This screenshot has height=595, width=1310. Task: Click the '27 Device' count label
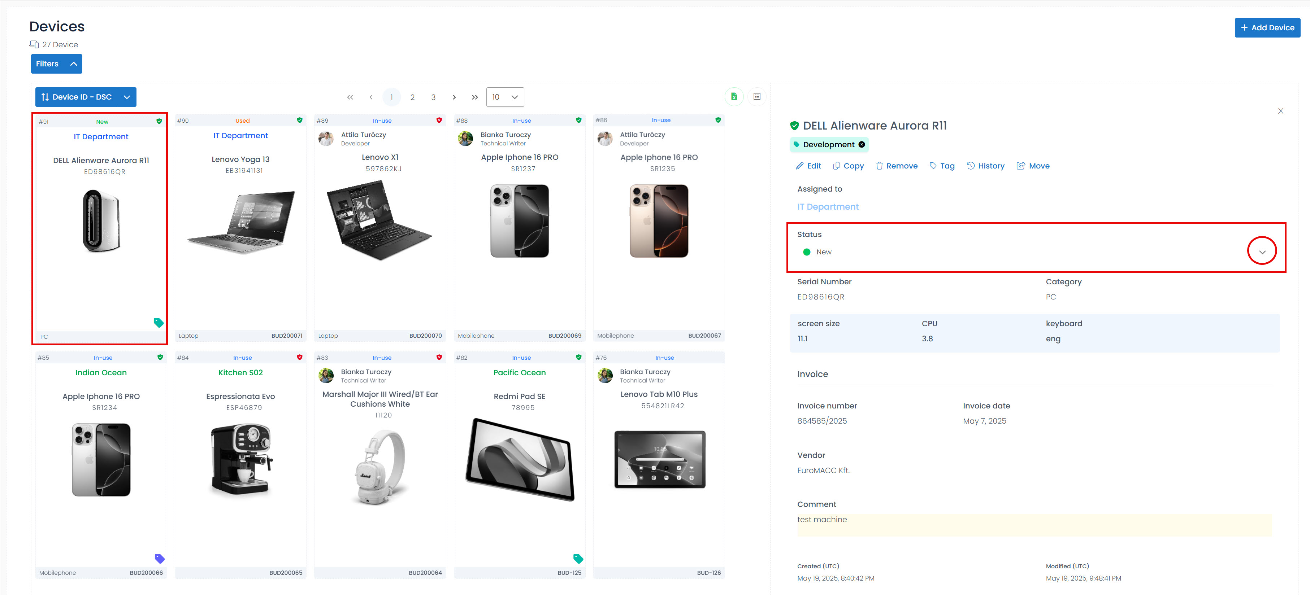coord(60,45)
